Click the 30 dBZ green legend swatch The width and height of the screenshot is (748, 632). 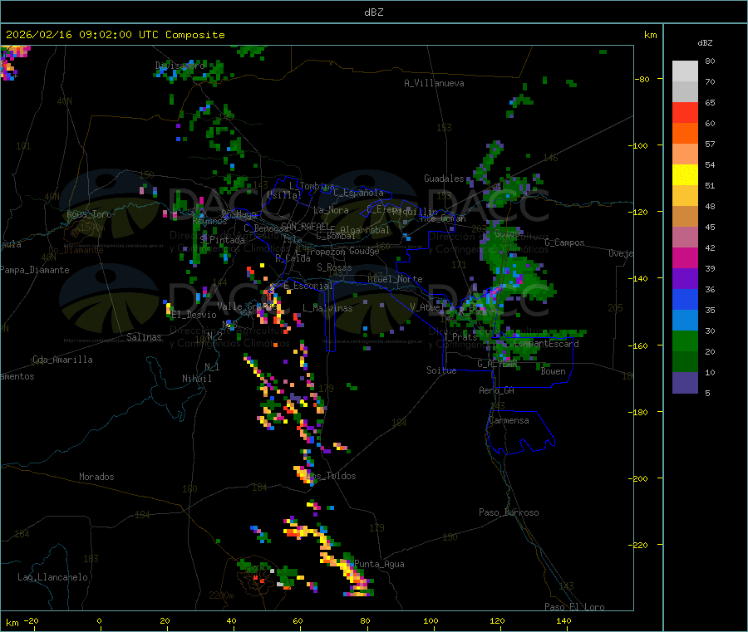pyautogui.click(x=685, y=340)
